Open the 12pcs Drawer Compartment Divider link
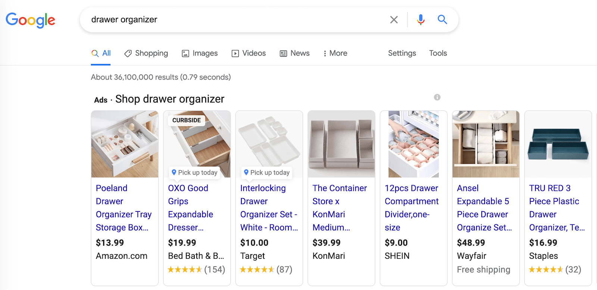 pyautogui.click(x=412, y=208)
